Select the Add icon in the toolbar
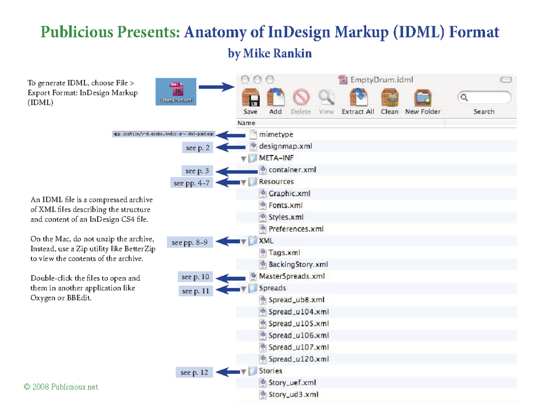The image size is (540, 417). tap(276, 97)
